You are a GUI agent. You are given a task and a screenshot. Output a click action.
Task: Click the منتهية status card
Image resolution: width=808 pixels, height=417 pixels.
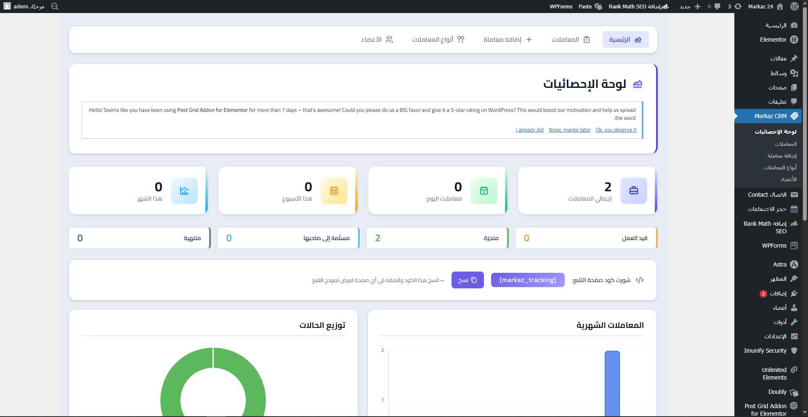coord(140,238)
